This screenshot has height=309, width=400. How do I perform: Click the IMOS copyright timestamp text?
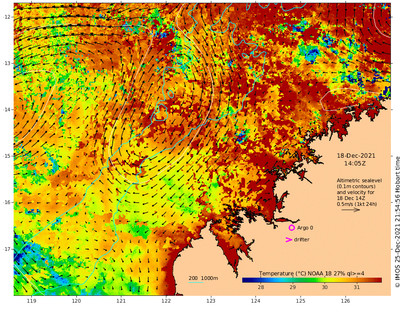(x=397, y=222)
